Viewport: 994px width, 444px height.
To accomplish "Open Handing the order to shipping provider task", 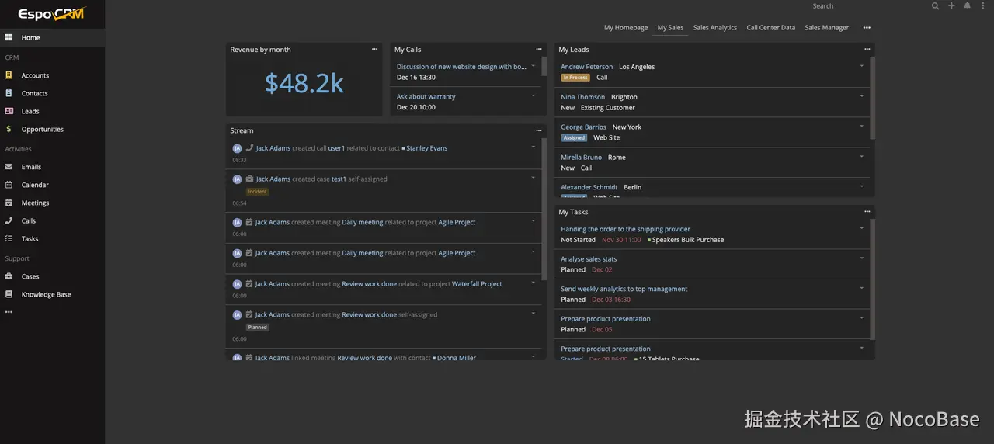I will tap(626, 229).
